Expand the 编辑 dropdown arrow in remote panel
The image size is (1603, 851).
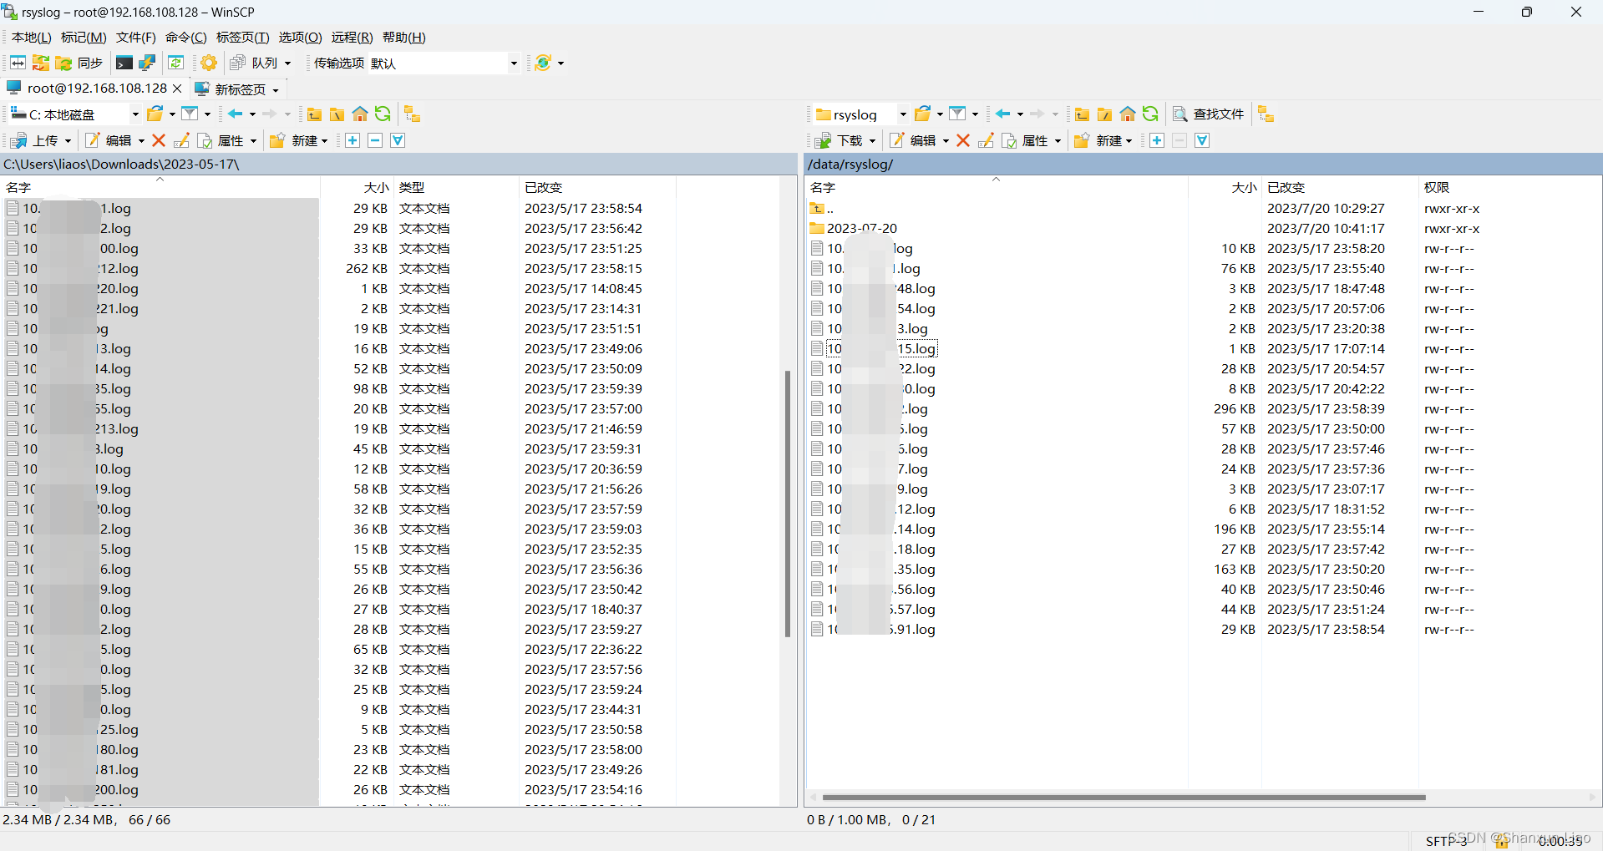coord(946,140)
